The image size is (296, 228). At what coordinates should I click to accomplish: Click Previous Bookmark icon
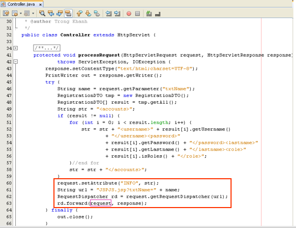pyautogui.click(x=80, y=14)
